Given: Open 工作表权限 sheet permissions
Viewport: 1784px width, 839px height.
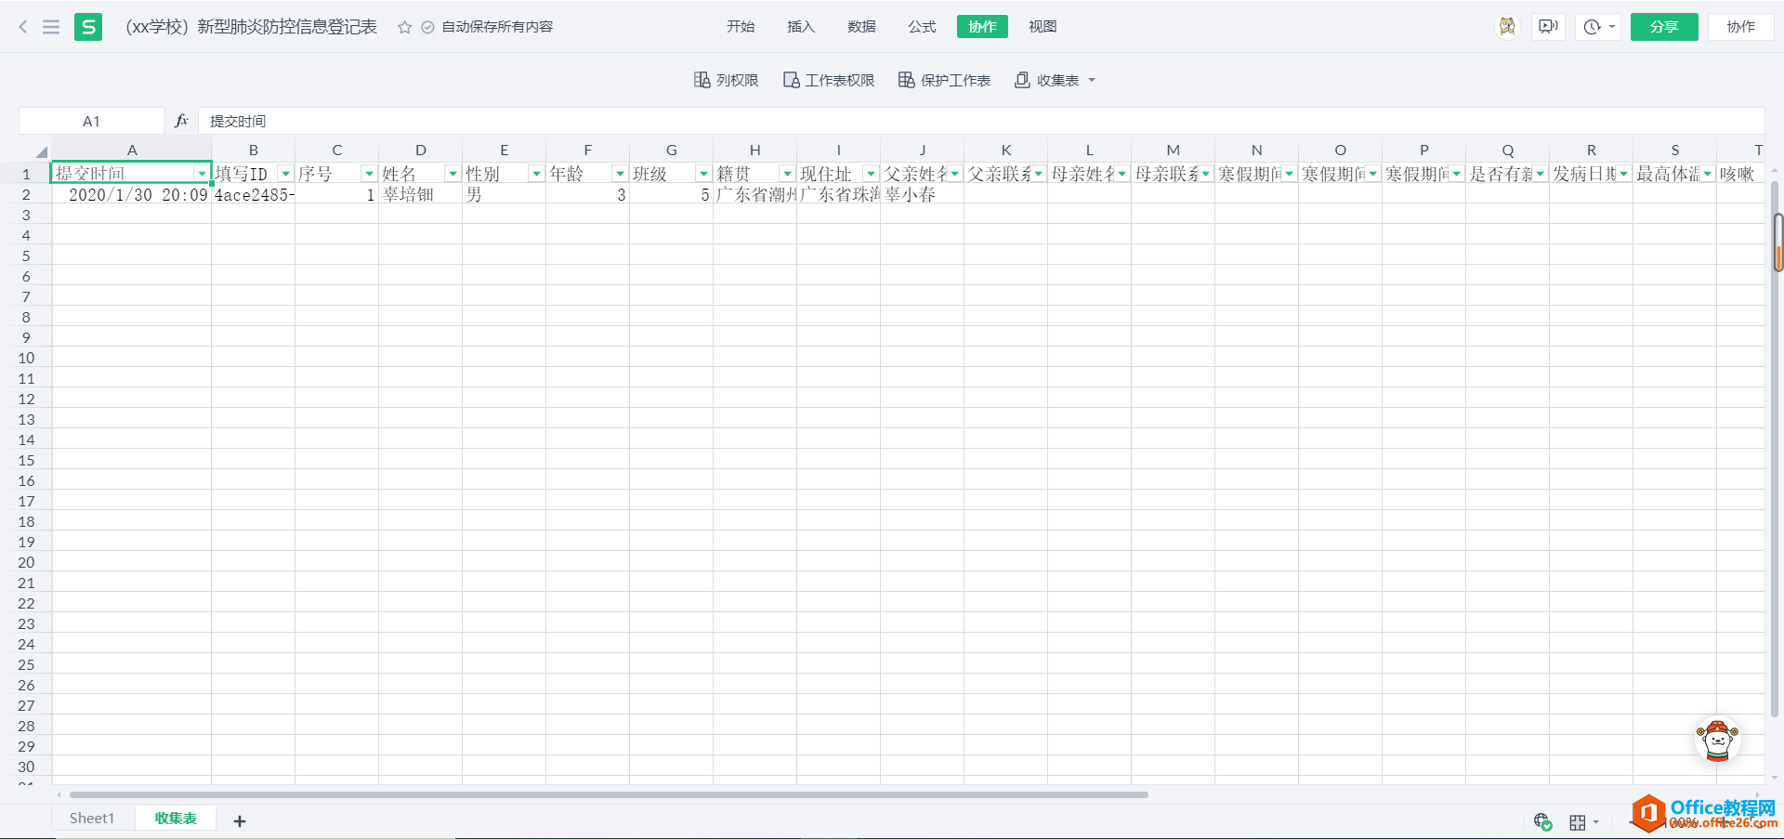Looking at the screenshot, I should (x=829, y=80).
